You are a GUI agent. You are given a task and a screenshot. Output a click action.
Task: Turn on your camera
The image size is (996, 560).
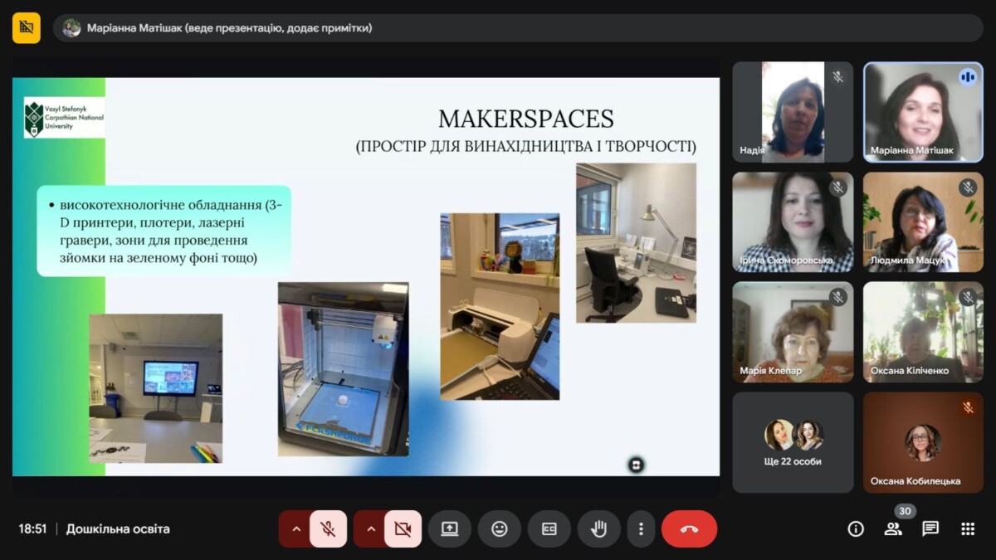[403, 528]
